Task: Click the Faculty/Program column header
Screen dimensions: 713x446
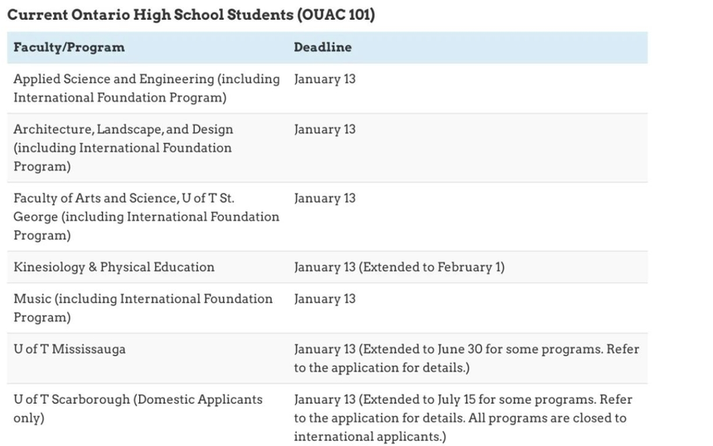Action: (69, 47)
